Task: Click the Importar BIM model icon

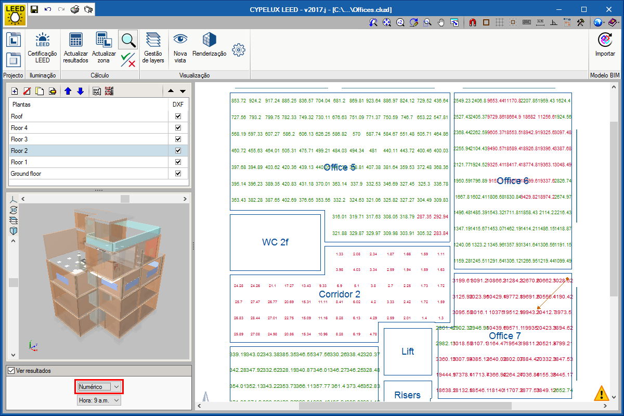Action: 605,45
